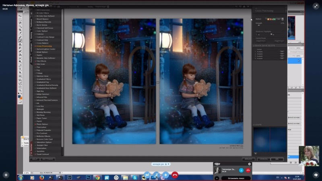322x181 pixels.
Task: Toggle favorite star for Glamour Glow filter
Action: pos(35,76)
